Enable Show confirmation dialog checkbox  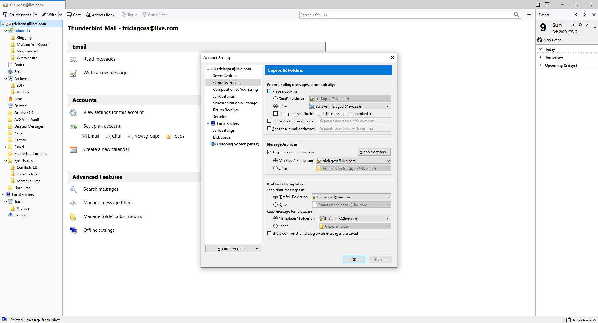[269, 234]
